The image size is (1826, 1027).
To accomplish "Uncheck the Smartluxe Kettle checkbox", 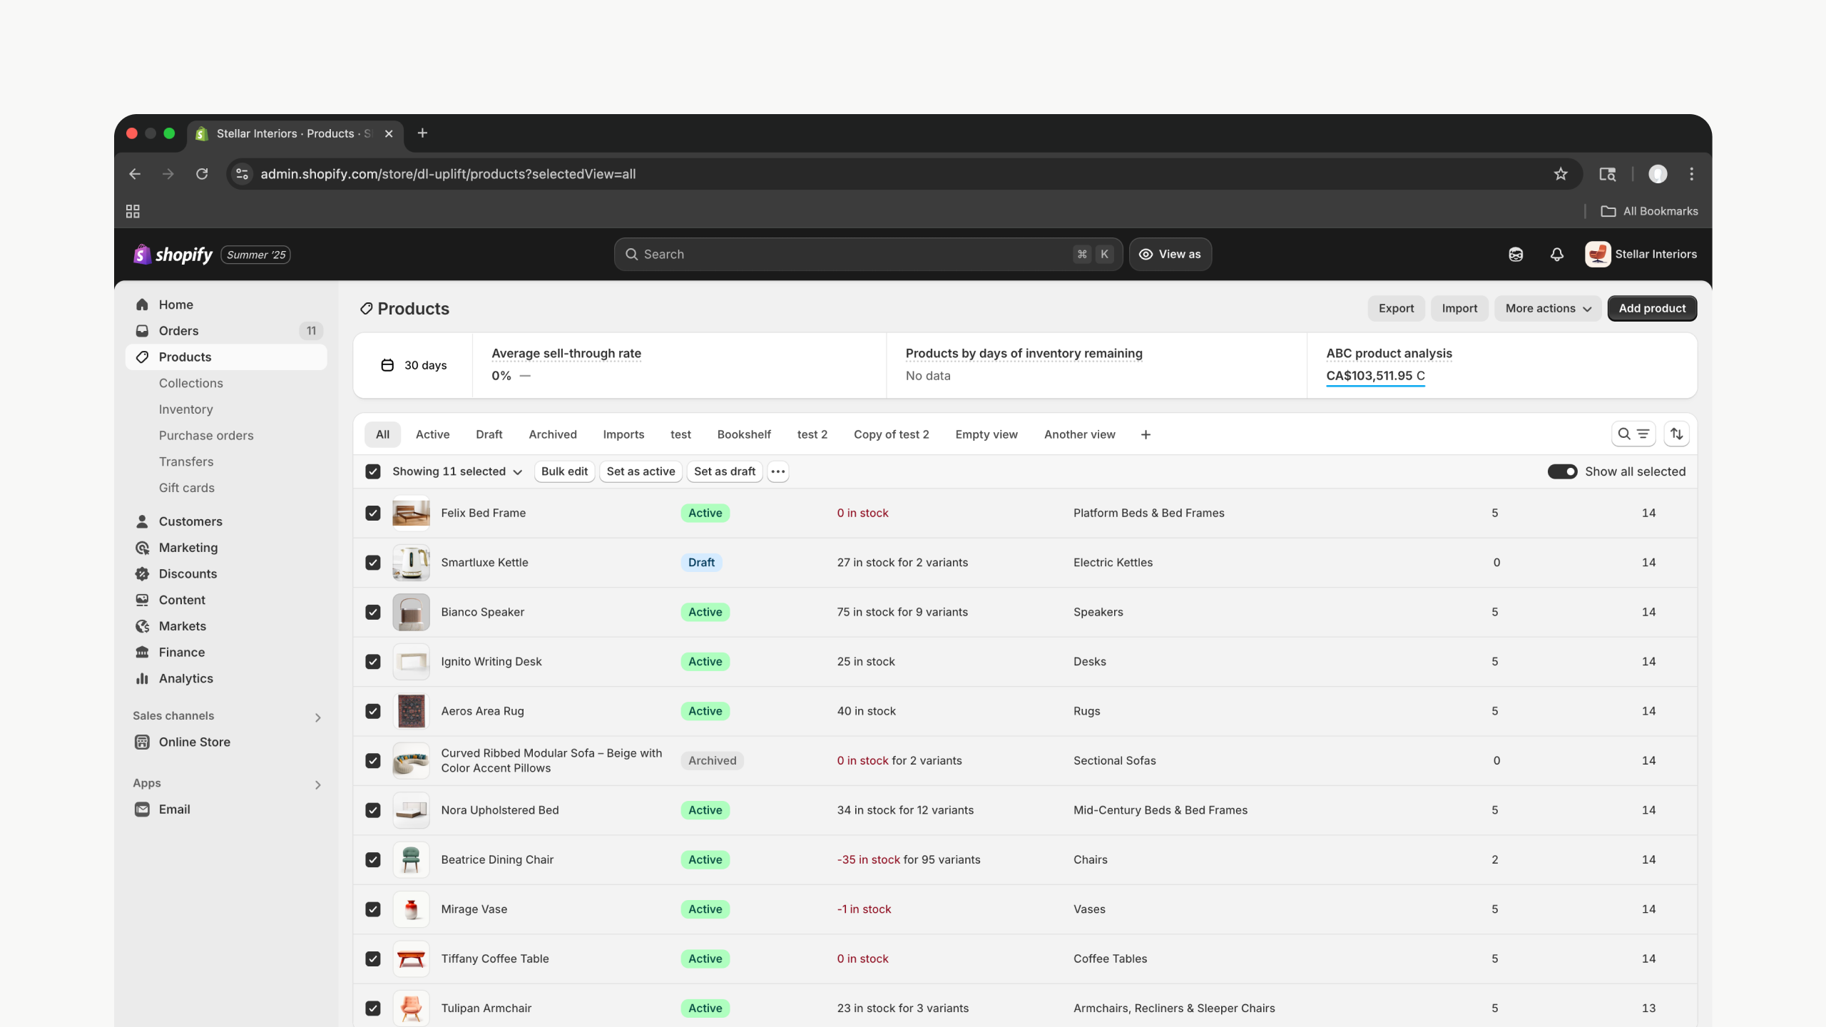I will [x=373, y=563].
